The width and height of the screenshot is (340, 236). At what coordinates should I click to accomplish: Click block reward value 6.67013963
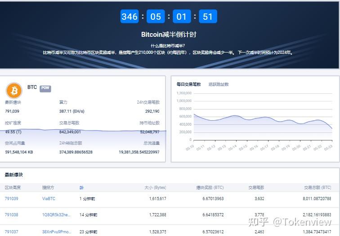point(213,199)
